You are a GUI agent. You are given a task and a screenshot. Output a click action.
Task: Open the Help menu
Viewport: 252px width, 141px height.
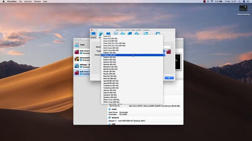click(x=45, y=2)
